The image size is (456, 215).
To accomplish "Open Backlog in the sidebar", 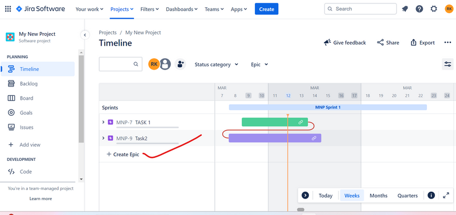I will 38,83.
